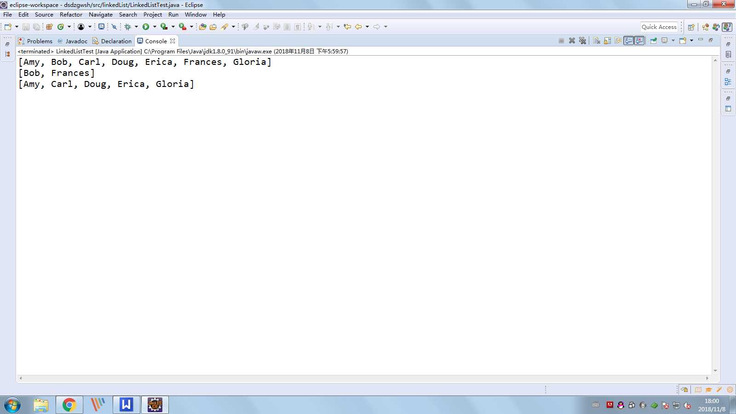The image size is (736, 414).
Task: Click the Display Selected Console icon
Action: [x=664, y=40]
